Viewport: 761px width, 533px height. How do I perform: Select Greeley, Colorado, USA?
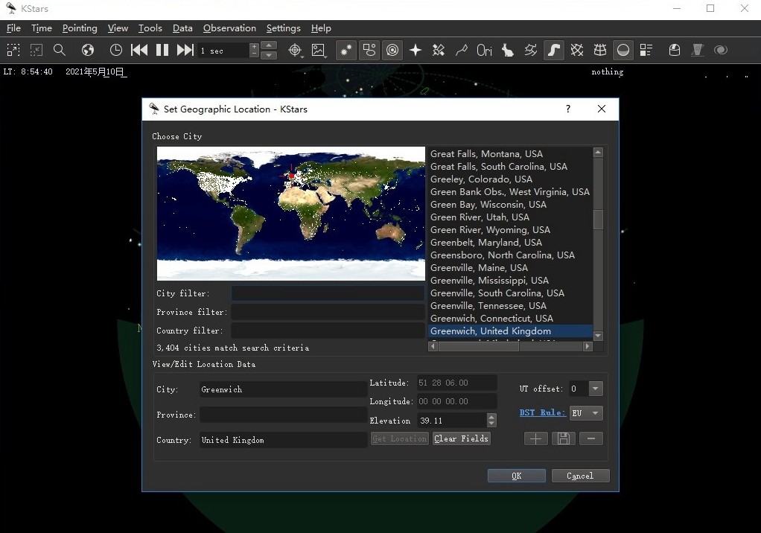(x=510, y=179)
